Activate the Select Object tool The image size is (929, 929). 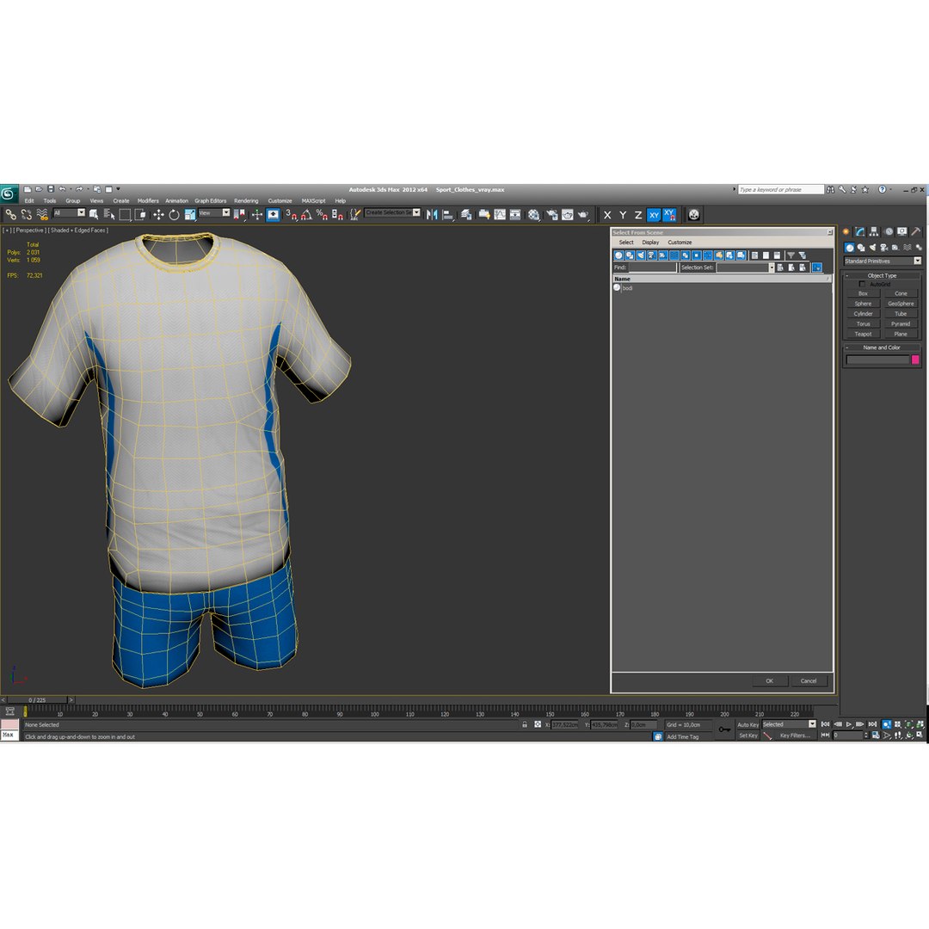(94, 214)
